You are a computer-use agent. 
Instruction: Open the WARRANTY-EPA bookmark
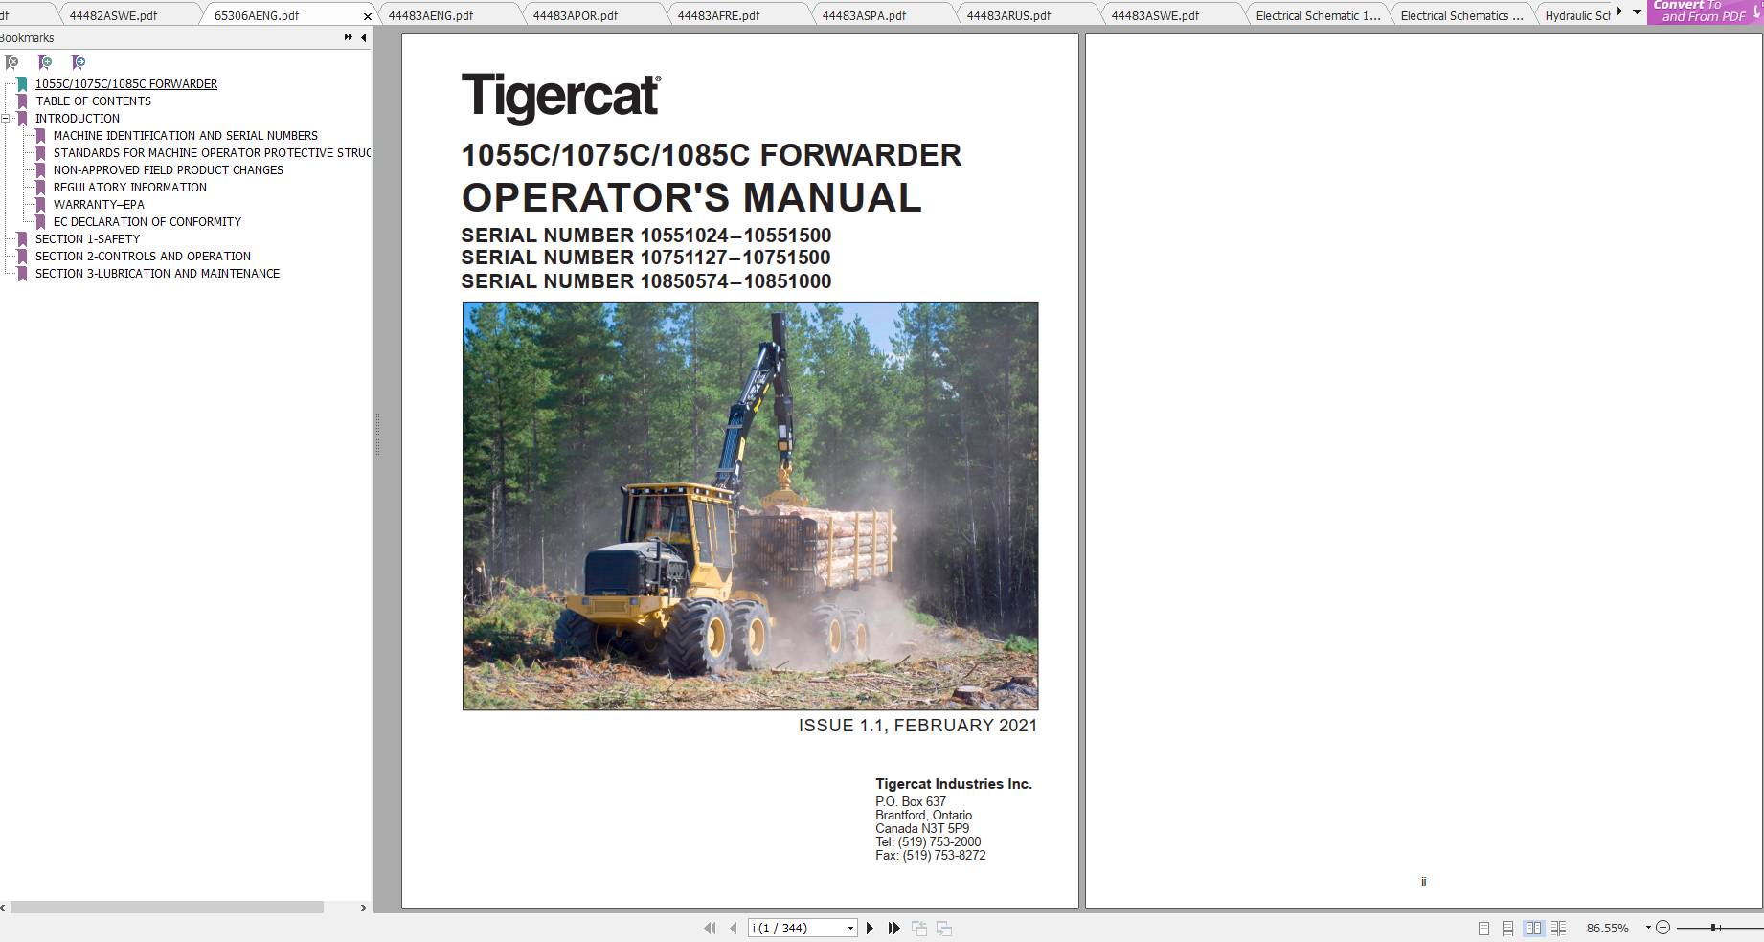pos(100,204)
